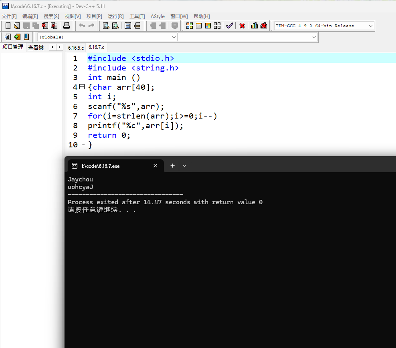
Task: Open the terminal tab list chevron
Action: click(184, 166)
